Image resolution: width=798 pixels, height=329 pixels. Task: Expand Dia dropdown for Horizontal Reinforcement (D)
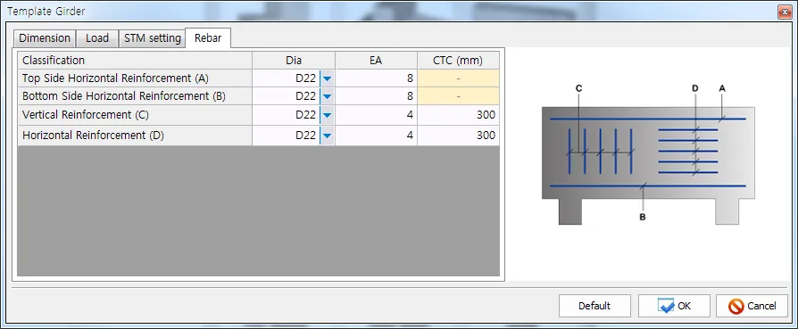click(328, 136)
